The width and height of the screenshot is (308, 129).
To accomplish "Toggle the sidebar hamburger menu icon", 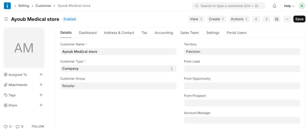I will [6, 19].
